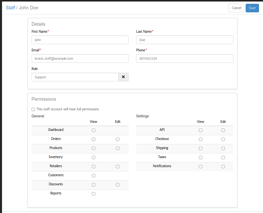The height and width of the screenshot is (213, 263).
Task: Focus the Email input field
Action: (80, 58)
